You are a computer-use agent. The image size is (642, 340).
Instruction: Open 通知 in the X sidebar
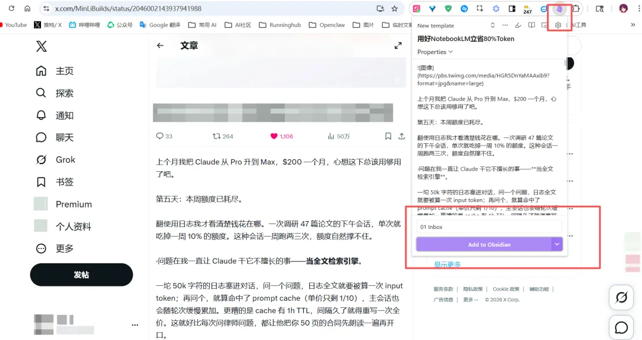pos(55,115)
